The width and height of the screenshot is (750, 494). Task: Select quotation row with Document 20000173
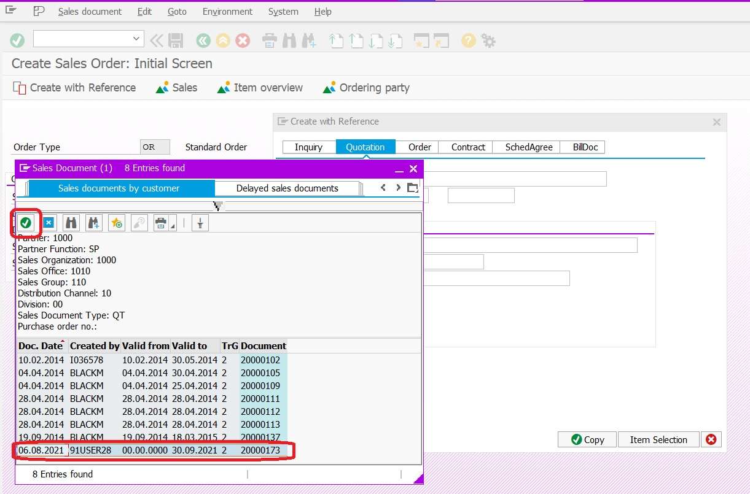[154, 450]
